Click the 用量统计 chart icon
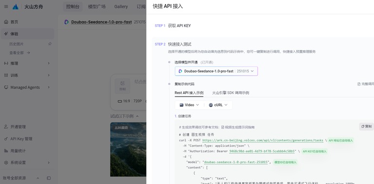This screenshot has width=374, height=184. point(6,151)
